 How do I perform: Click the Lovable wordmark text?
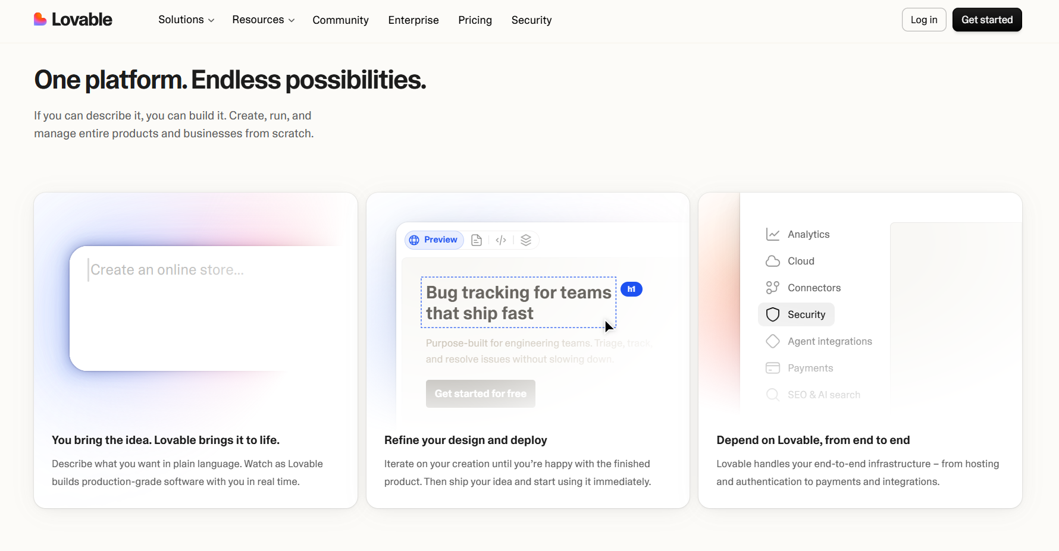click(x=82, y=20)
